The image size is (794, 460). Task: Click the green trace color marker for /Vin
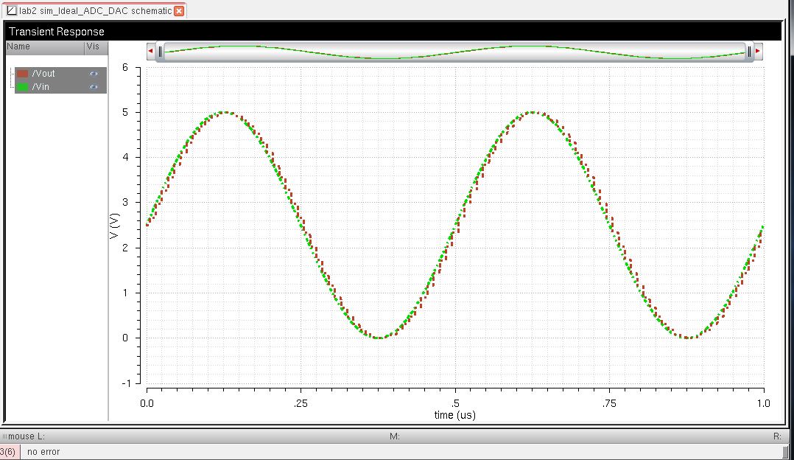(x=22, y=87)
